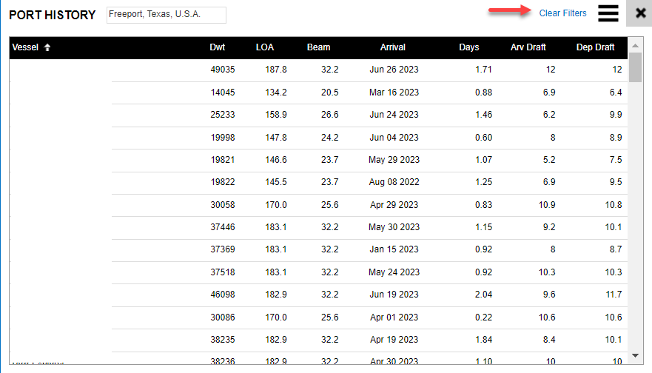Image resolution: width=652 pixels, height=373 pixels.
Task: Click the Days column header
Action: coord(468,47)
